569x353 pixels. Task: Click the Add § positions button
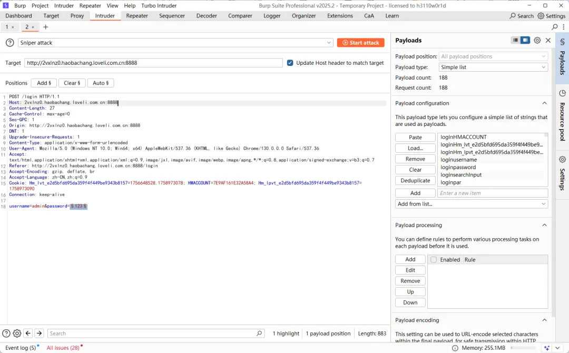pos(44,83)
